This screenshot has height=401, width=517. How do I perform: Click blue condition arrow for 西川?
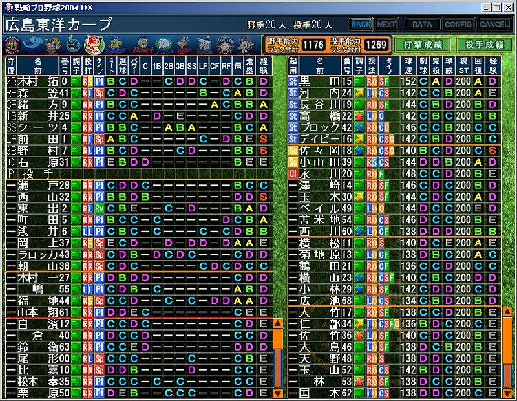tap(359, 232)
